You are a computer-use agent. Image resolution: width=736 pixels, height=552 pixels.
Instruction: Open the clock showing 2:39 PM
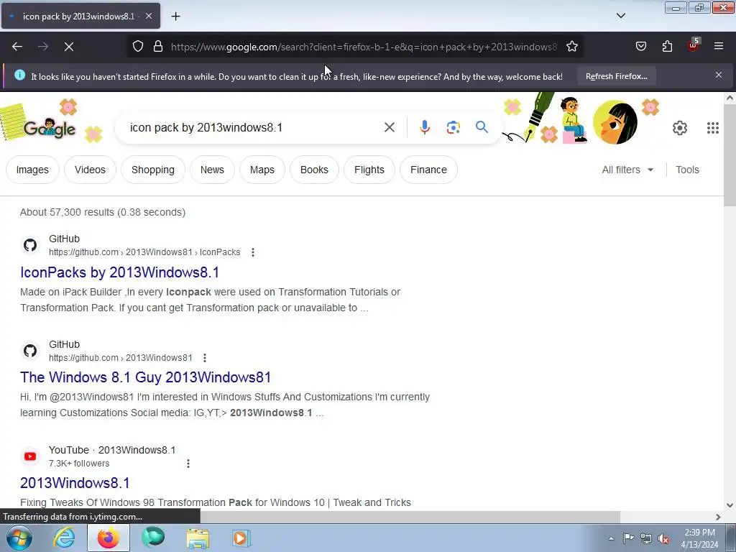click(x=699, y=538)
